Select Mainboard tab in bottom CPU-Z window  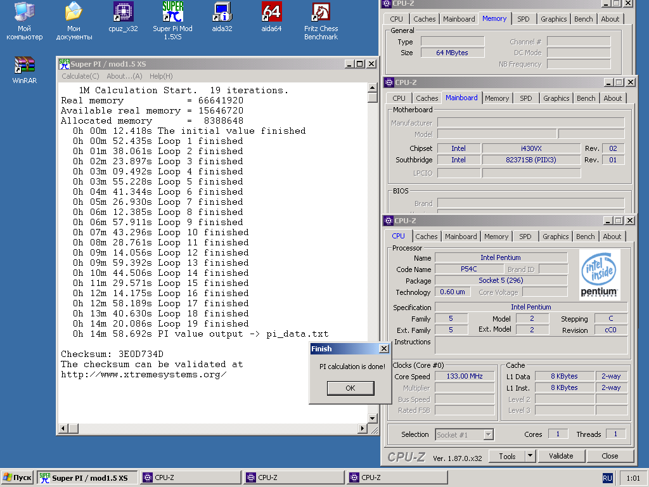pyautogui.click(x=461, y=237)
